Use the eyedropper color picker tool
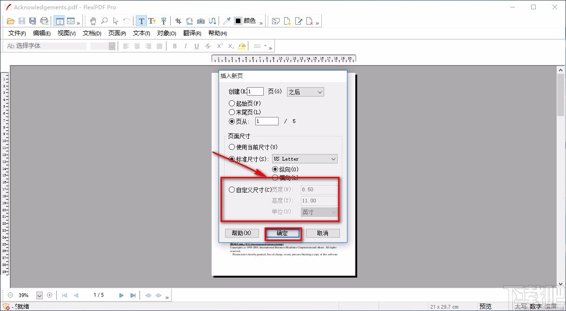 coord(226,20)
